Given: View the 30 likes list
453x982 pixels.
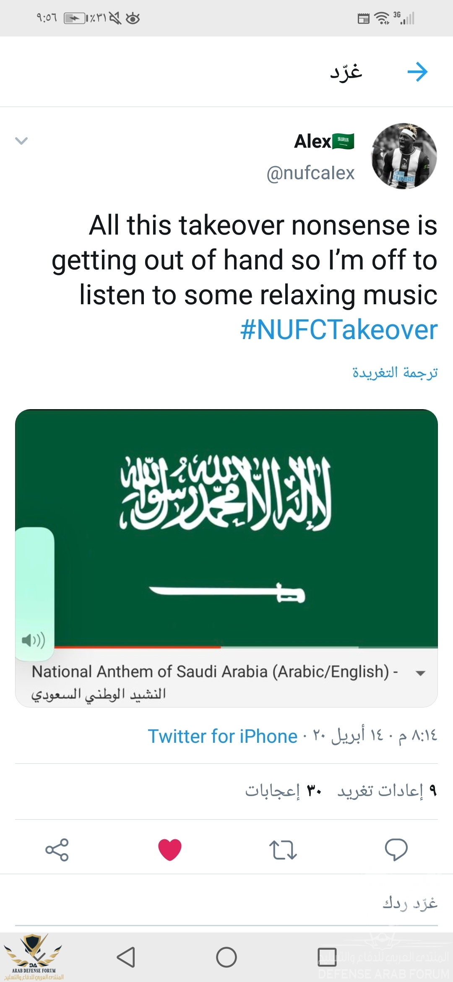Looking at the screenshot, I should point(283,791).
